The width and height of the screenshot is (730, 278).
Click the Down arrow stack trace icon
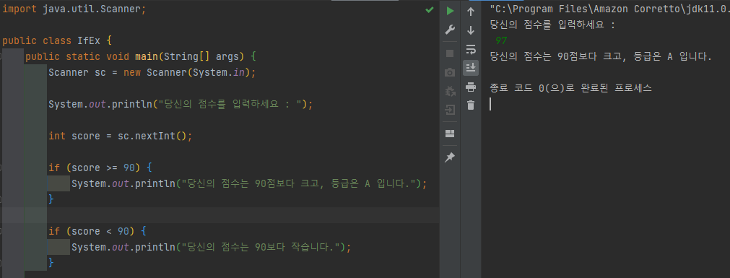click(471, 30)
